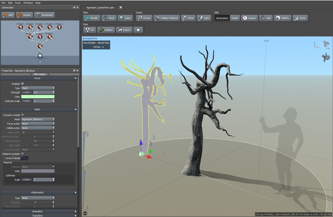333x217 pixels.
Task: Click the light direction lamp icon in the viewport
Action: pyautogui.click(x=326, y=44)
